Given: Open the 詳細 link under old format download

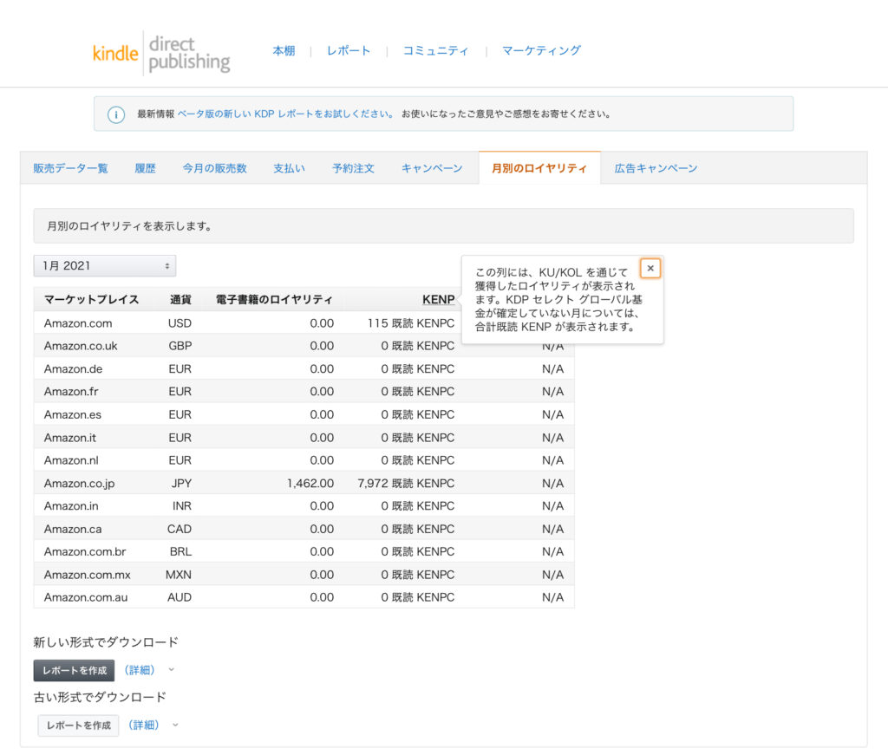Looking at the screenshot, I should click(144, 725).
